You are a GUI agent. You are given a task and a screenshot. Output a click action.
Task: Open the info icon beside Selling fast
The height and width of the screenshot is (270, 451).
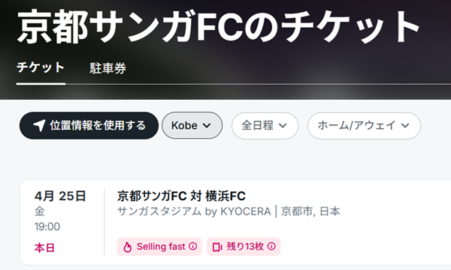click(x=193, y=246)
